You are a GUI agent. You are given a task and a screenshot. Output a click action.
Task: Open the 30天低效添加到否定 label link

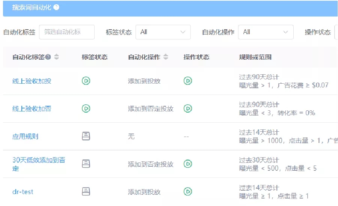(x=39, y=164)
